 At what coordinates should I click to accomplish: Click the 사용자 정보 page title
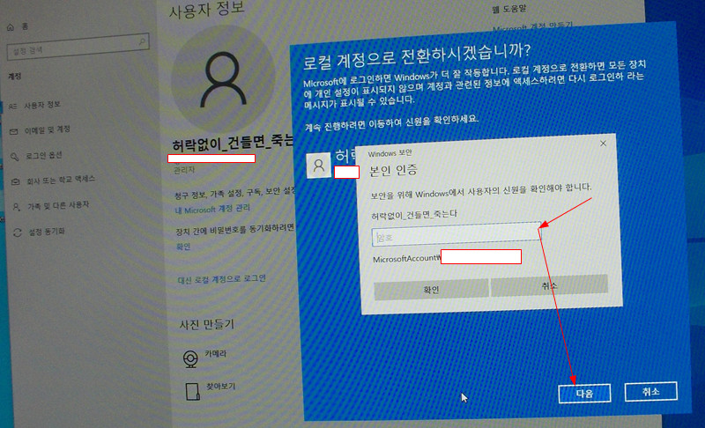(207, 9)
